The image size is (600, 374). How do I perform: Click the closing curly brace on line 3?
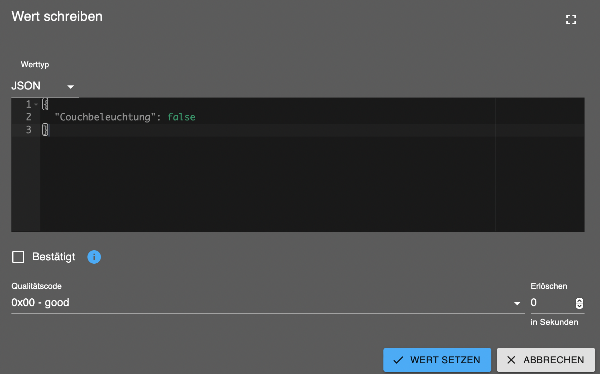(45, 130)
